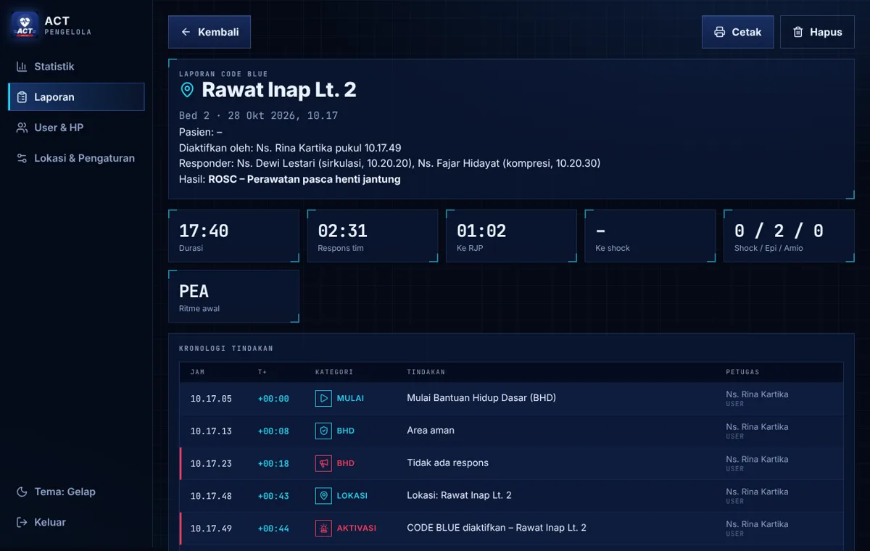The image size is (870, 551).
Task: Click the location pin beside Rawat Inap Lt. 2
Action: [x=187, y=90]
